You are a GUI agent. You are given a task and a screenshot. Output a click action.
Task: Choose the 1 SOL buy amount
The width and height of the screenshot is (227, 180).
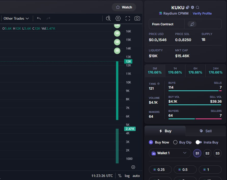click(x=210, y=170)
